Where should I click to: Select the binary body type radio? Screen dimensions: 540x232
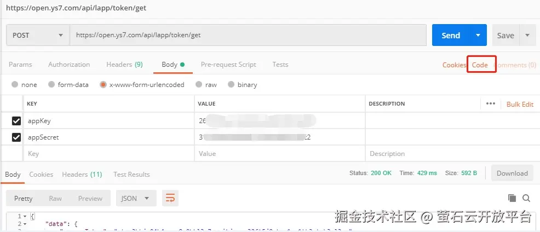tap(231, 84)
